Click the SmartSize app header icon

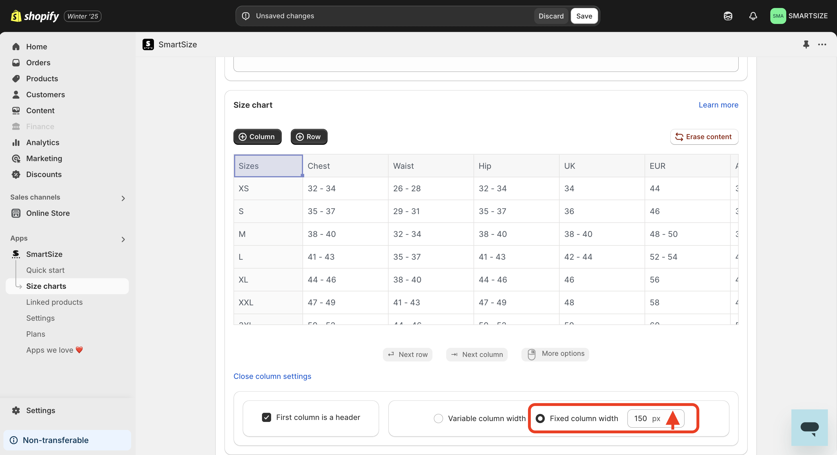tap(148, 44)
